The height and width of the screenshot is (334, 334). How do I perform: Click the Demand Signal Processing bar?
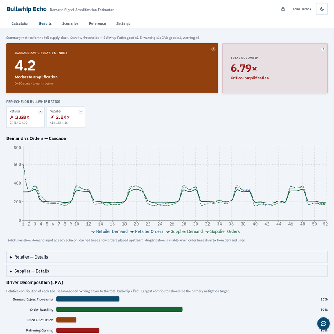click(x=88, y=299)
